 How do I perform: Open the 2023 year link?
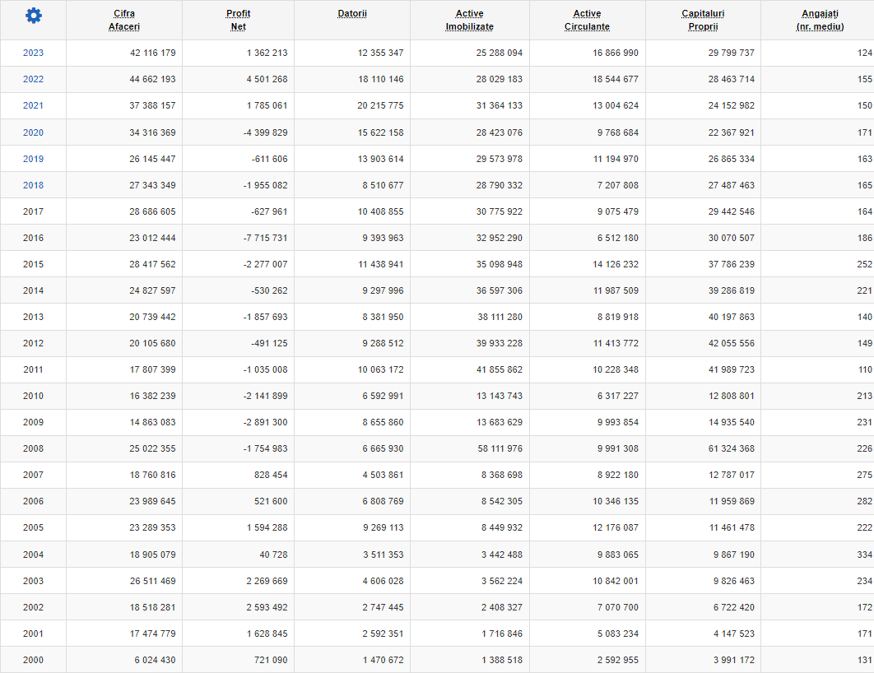[x=33, y=53]
